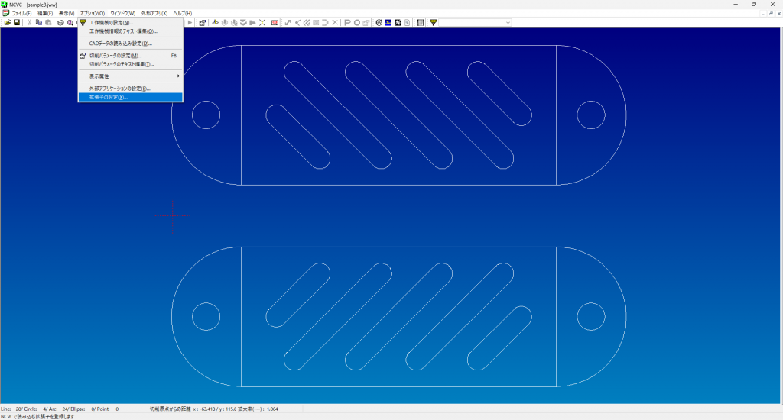Open the ファイル(F) menu

(21, 14)
